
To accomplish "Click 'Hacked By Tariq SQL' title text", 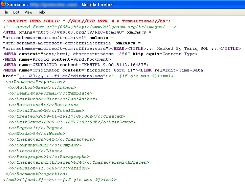I will click(x=183, y=48).
